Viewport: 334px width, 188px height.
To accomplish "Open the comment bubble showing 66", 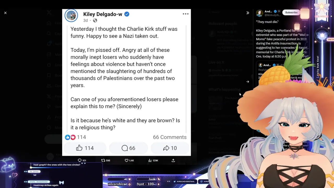I will coord(128,148).
